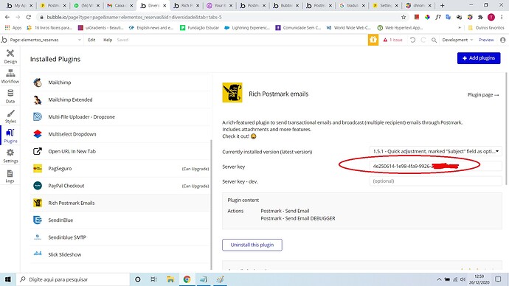
Task: Open Chrome from the taskbar
Action: click(x=187, y=279)
